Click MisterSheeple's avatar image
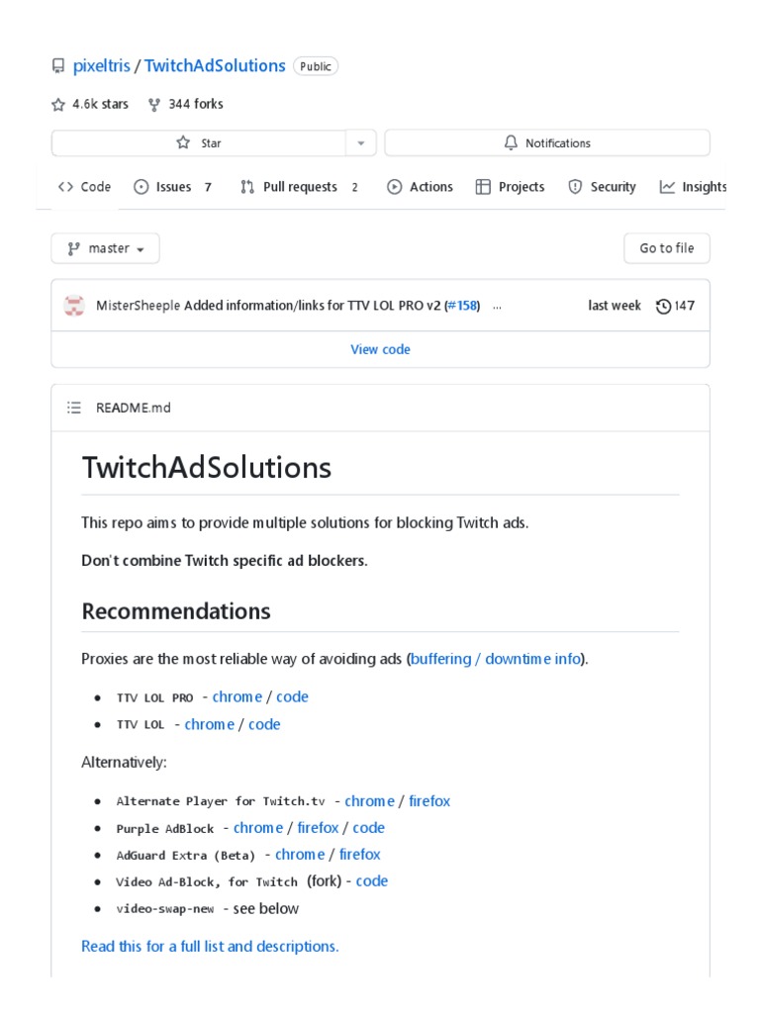 (74, 306)
